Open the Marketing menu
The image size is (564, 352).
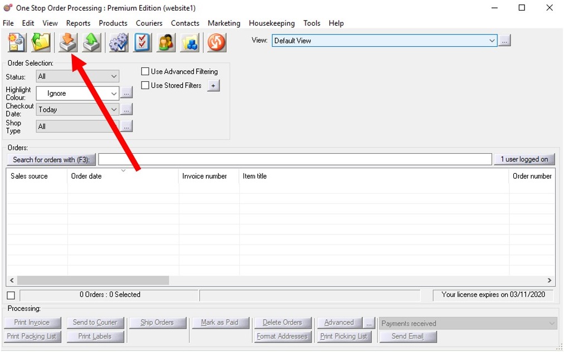click(223, 23)
